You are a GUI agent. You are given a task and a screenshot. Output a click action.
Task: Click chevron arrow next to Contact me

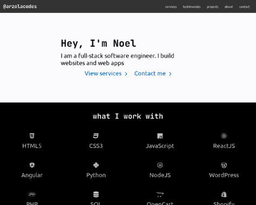point(170,74)
